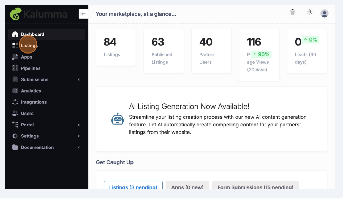Select the Form Submissions (15 pending) tab

pos(255,185)
